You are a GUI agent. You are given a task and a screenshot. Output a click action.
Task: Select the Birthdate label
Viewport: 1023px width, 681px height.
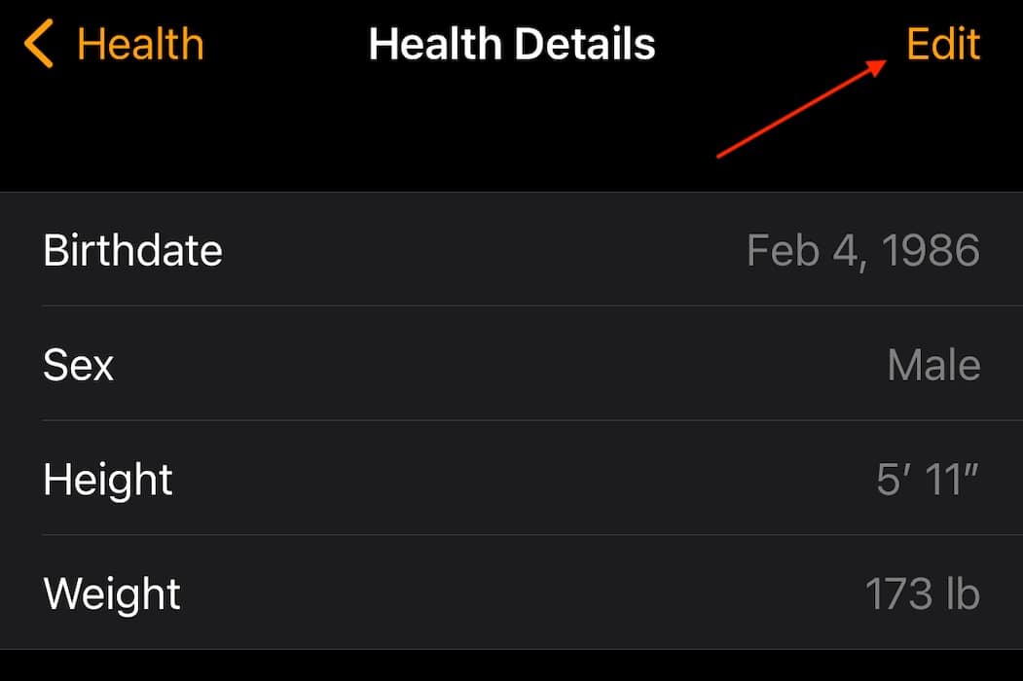(133, 251)
